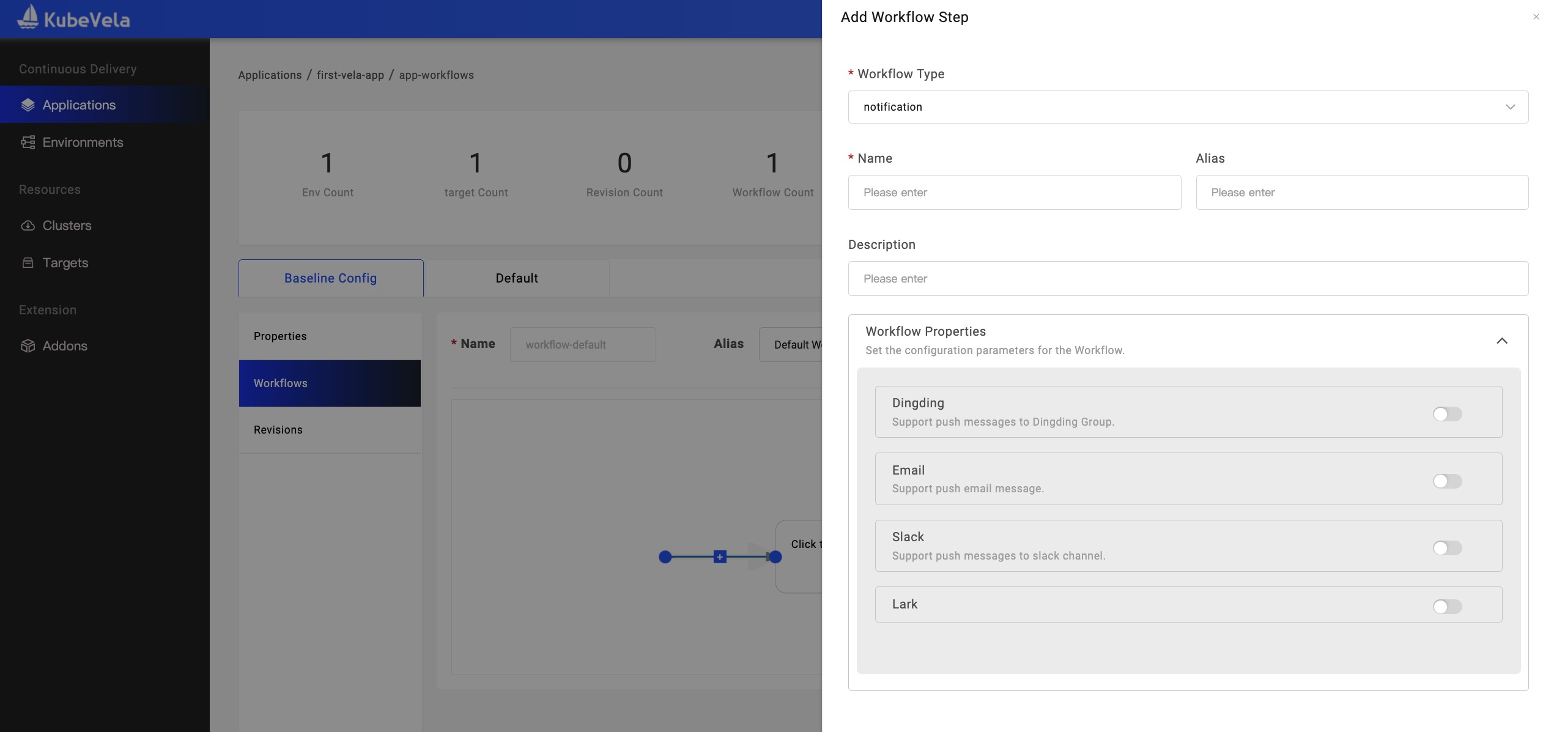This screenshot has width=1554, height=732.
Task: Select the Baseline Config tab
Action: tap(330, 278)
